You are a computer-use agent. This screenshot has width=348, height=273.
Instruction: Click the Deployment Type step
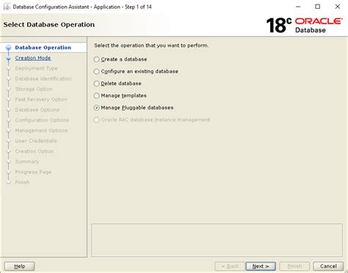[36, 68]
